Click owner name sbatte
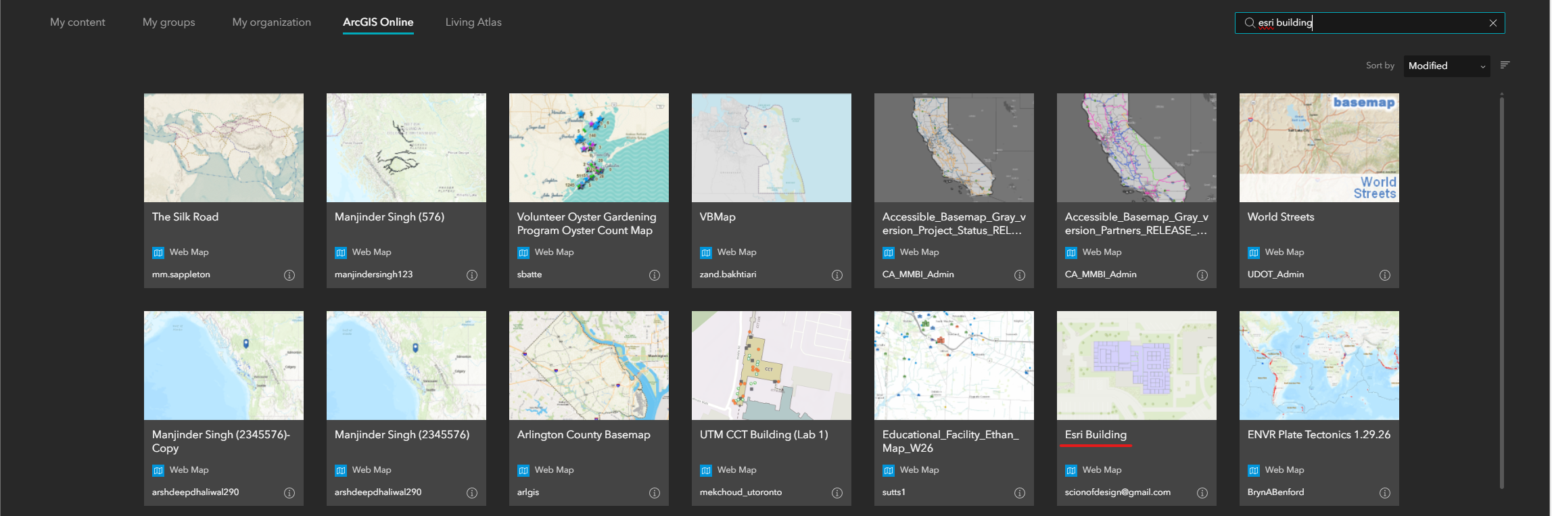This screenshot has width=1552, height=516. (x=530, y=275)
